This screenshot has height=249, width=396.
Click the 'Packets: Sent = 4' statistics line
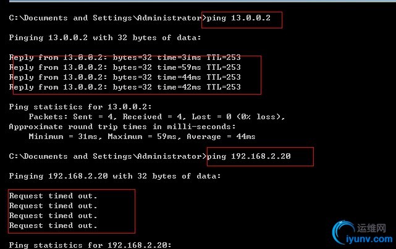click(156, 117)
